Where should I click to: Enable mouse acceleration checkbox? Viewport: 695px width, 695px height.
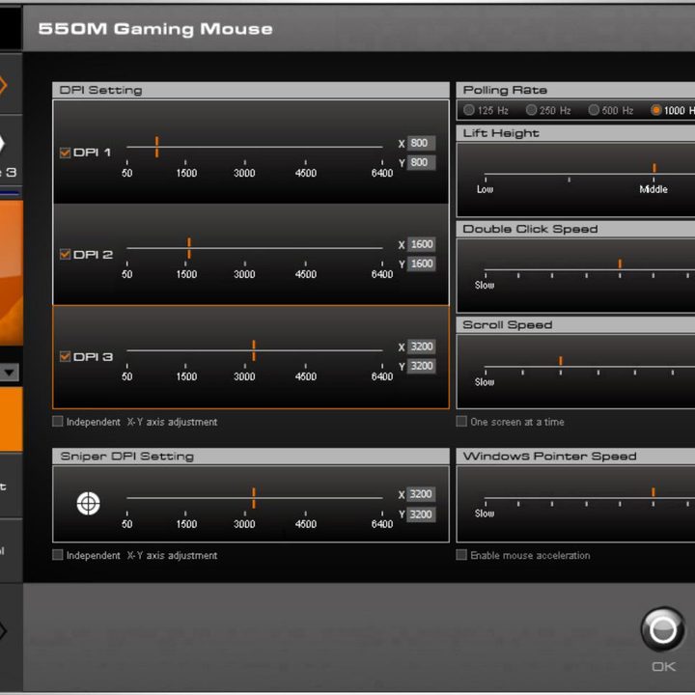tap(461, 555)
